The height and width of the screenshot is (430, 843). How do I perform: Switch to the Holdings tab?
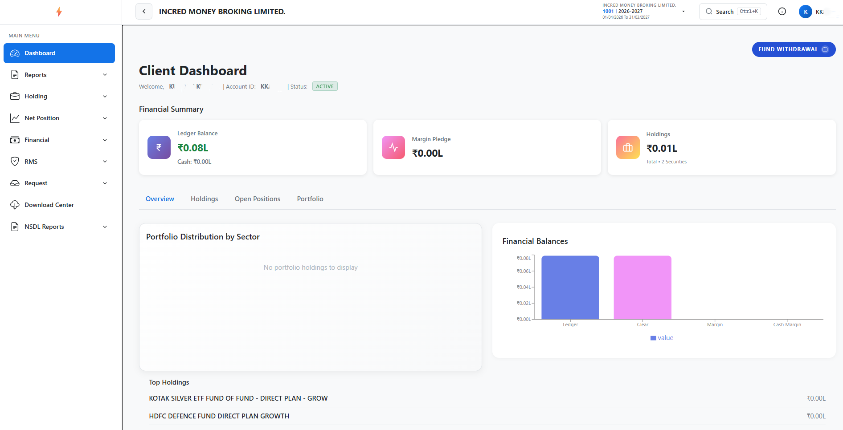pos(205,199)
